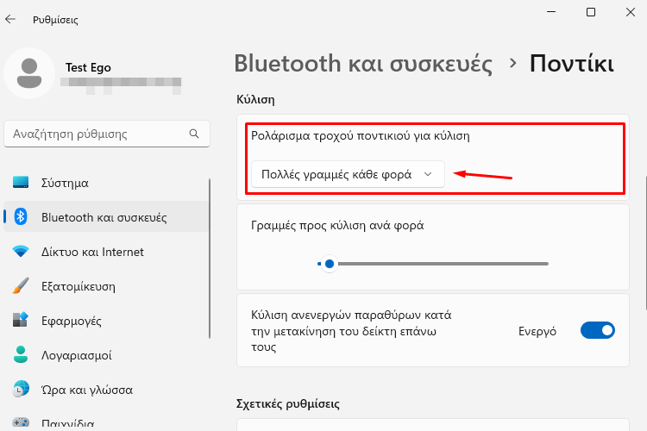
Task: Toggle inactive windows scrolling switch off
Action: (598, 330)
